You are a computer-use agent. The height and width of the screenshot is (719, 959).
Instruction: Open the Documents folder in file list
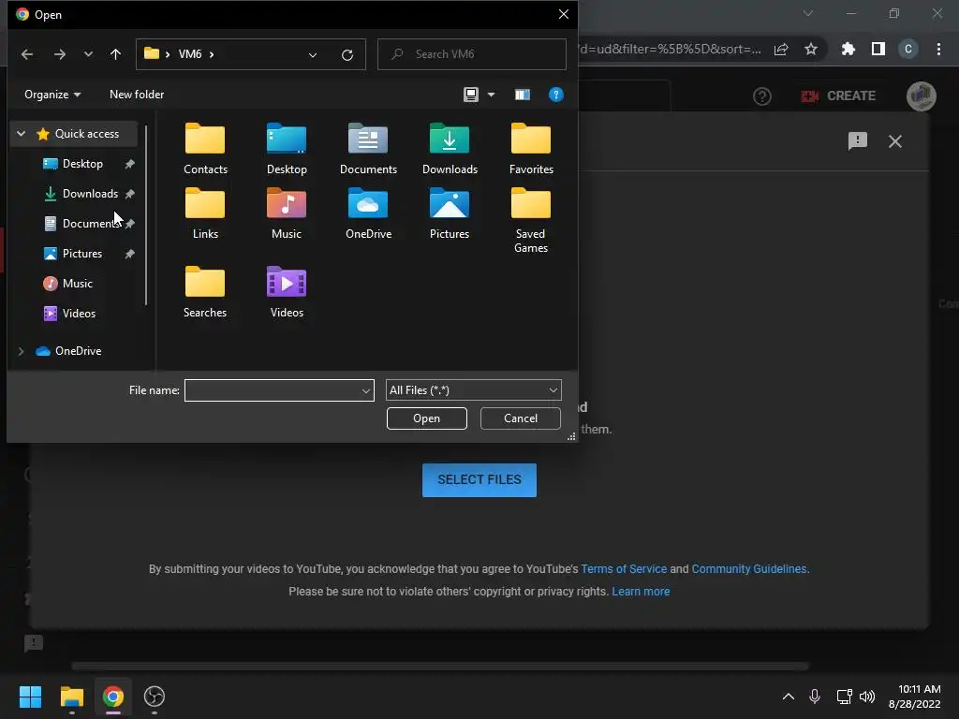pos(368,149)
